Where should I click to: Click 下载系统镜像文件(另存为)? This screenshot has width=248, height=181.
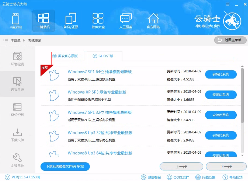[x=65, y=166]
